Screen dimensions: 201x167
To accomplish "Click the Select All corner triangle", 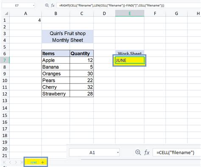I will [x=6, y=14].
